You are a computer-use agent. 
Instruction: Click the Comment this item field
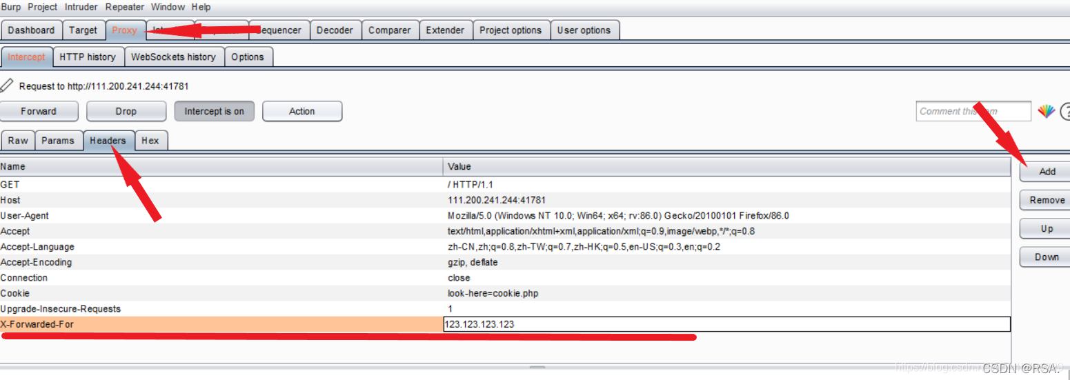pos(973,111)
